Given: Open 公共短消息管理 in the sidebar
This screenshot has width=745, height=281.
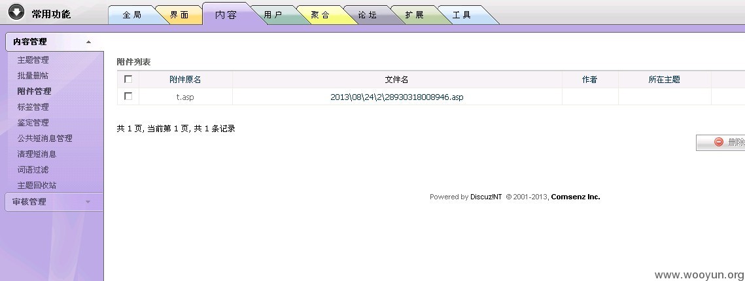Looking at the screenshot, I should click(x=44, y=138).
